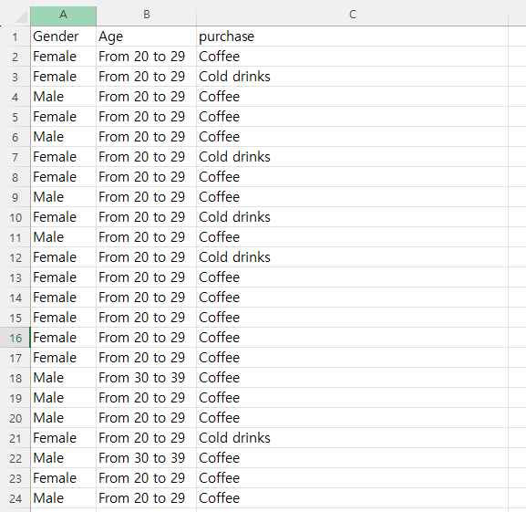This screenshot has width=526, height=512.
Task: Select cell A2 containing Female
Action: pyautogui.click(x=63, y=57)
